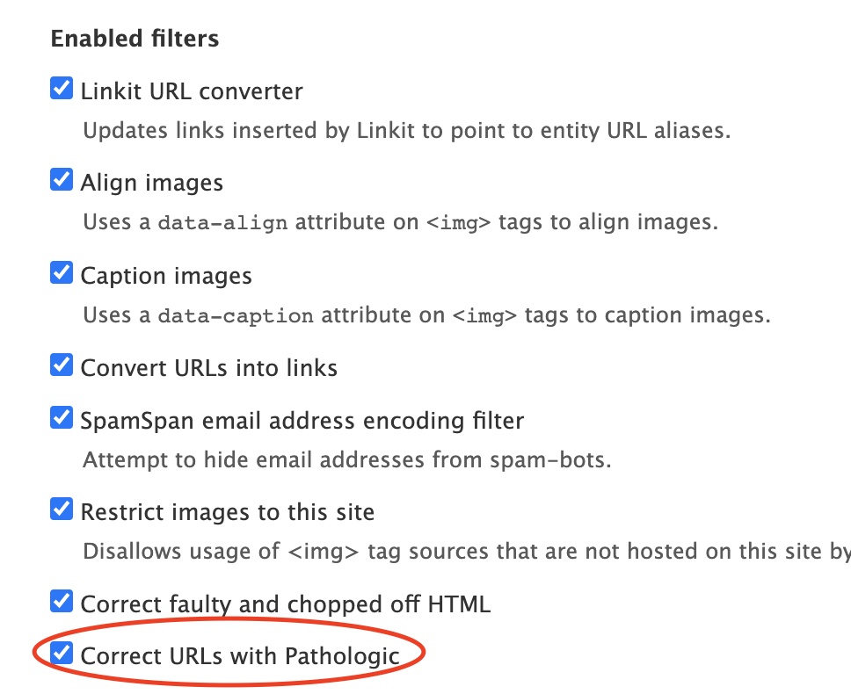Uncheck SpamSpan email address encoding filter

61,417
